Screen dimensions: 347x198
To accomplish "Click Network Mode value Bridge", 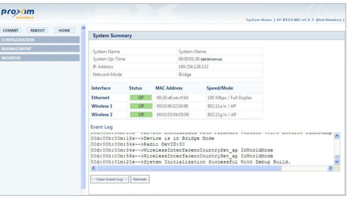I will (x=185, y=74).
